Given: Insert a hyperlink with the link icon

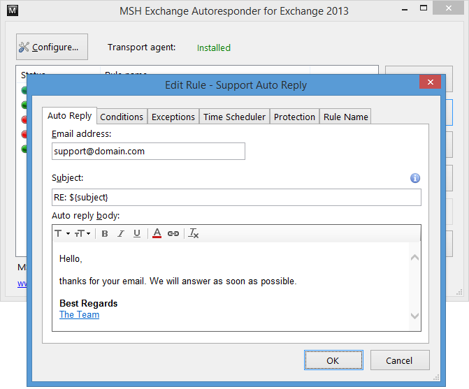Looking at the screenshot, I should coord(173,233).
